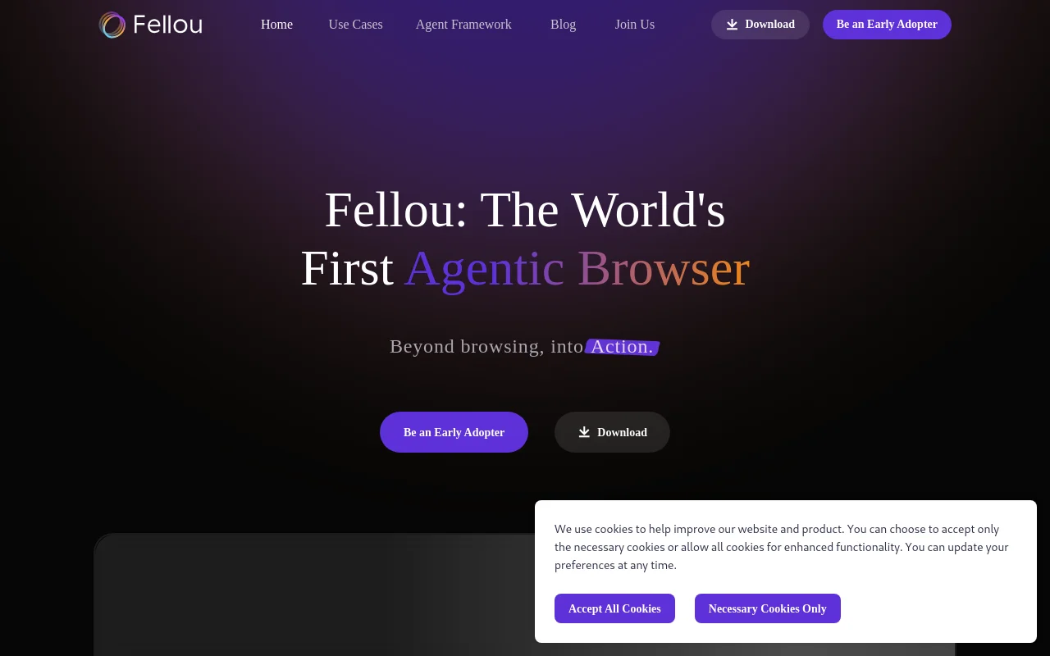Go to the Home nav item
Image resolution: width=1050 pixels, height=656 pixels.
[x=276, y=25]
